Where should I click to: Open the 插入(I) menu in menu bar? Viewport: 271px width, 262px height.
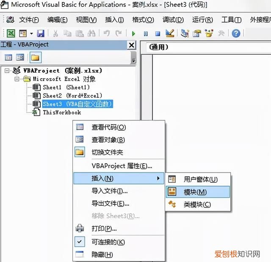click(114, 20)
